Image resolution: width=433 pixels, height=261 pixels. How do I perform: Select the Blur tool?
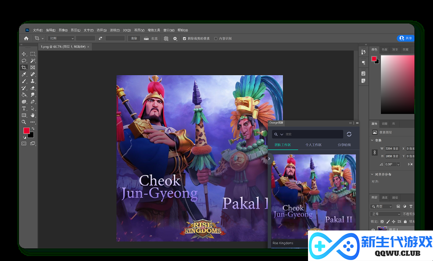tap(24, 101)
